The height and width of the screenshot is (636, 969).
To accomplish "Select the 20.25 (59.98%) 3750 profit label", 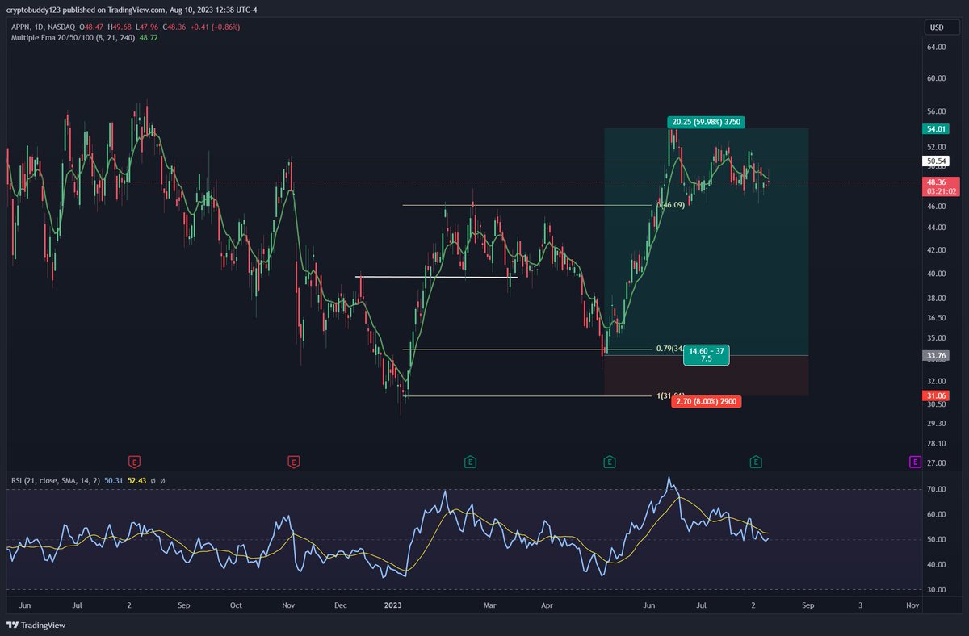I will pos(706,123).
